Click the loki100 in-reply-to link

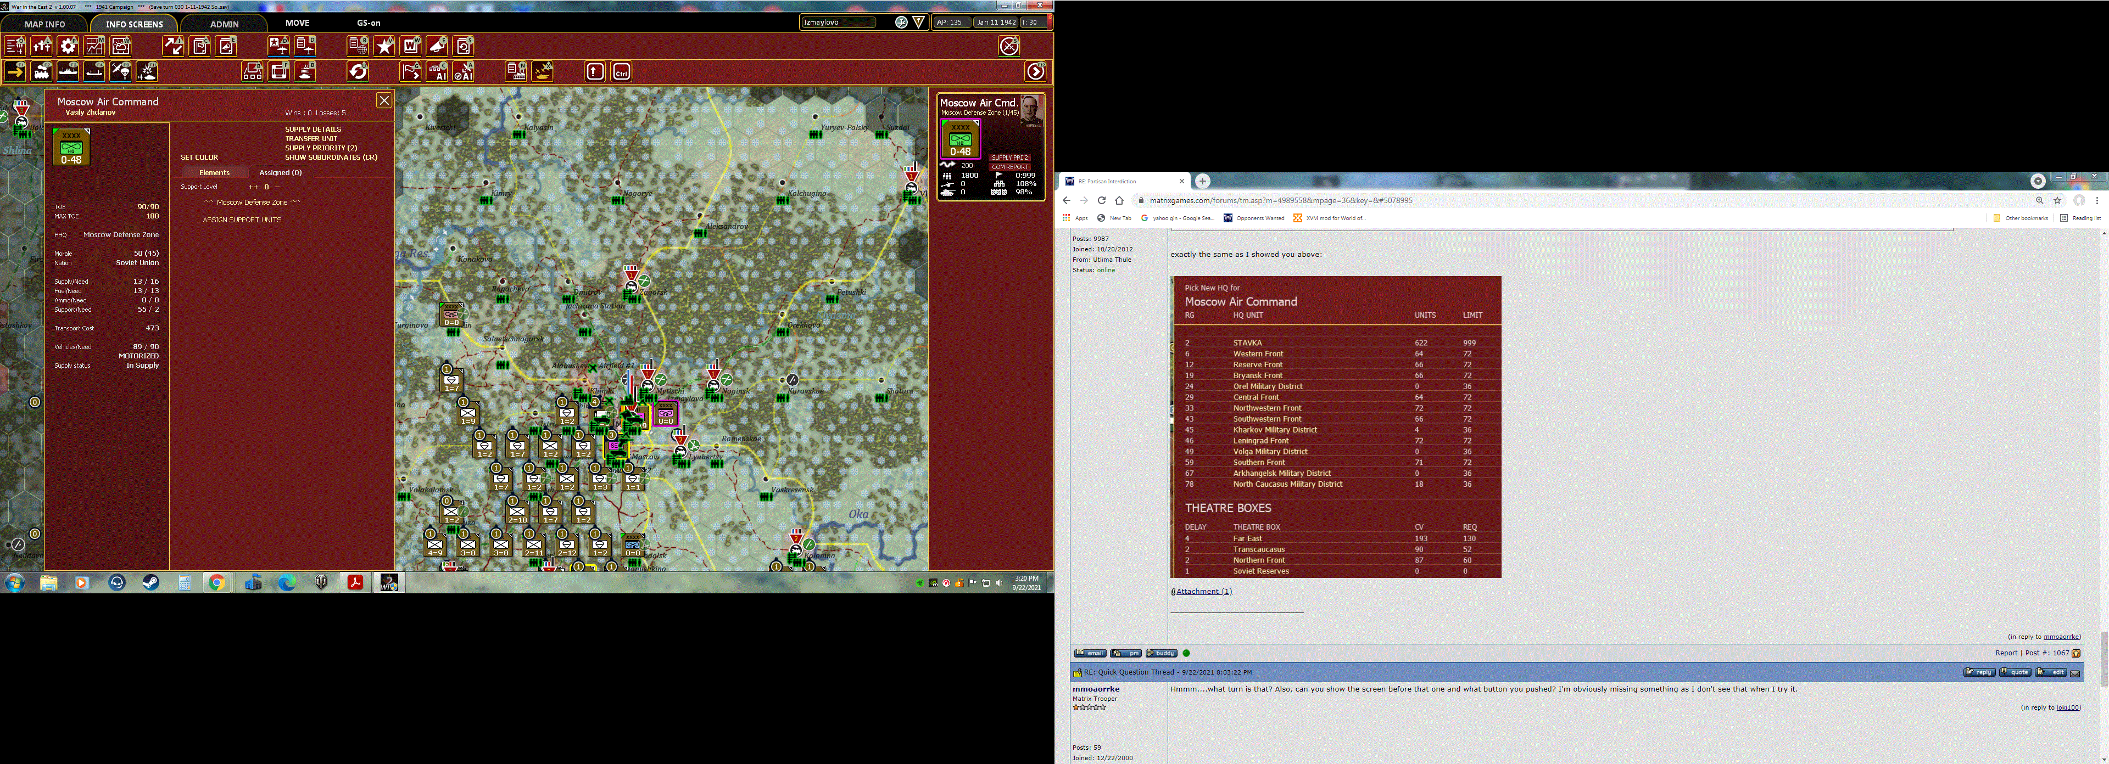(2068, 707)
